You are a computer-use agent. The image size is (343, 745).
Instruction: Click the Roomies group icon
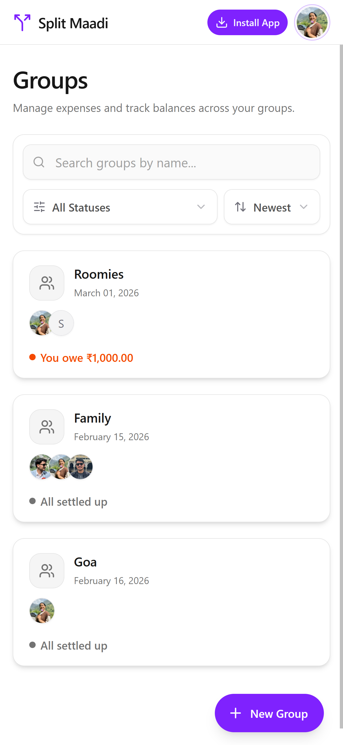(x=47, y=283)
